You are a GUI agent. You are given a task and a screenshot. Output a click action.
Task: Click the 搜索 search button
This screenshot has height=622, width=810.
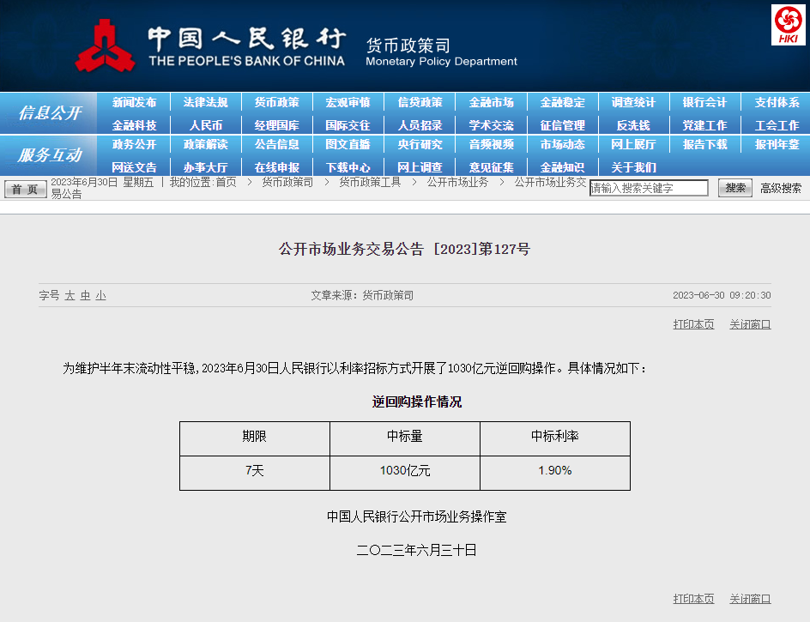[734, 188]
